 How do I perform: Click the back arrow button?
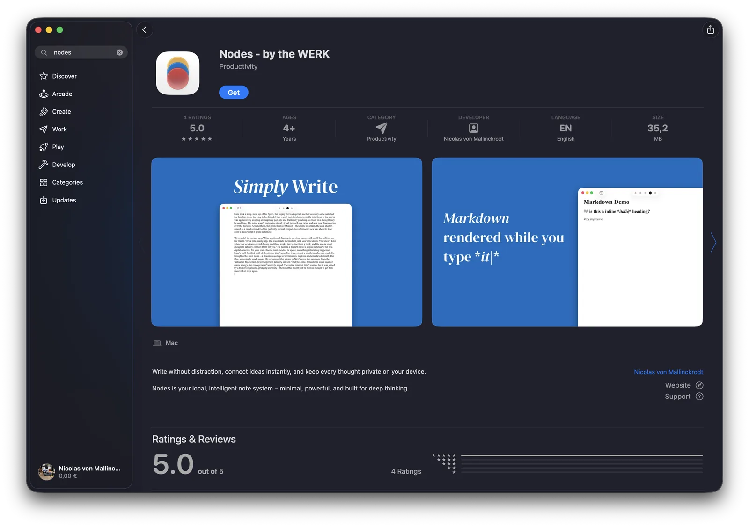coord(144,30)
